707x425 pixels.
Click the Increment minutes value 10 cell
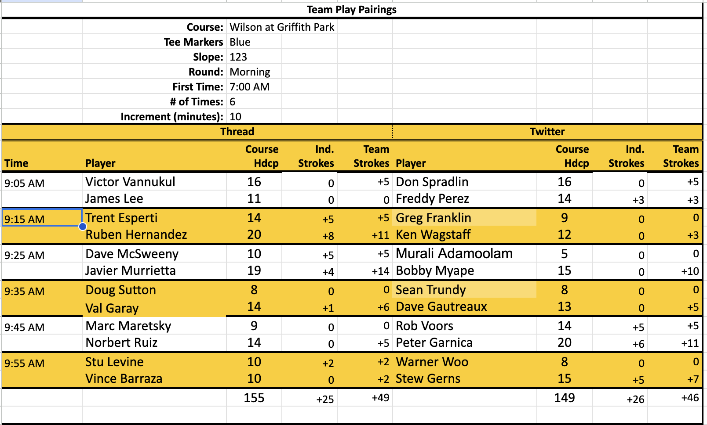[x=235, y=117]
